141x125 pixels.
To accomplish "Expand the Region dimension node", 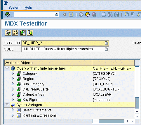I will pos(13,79).
